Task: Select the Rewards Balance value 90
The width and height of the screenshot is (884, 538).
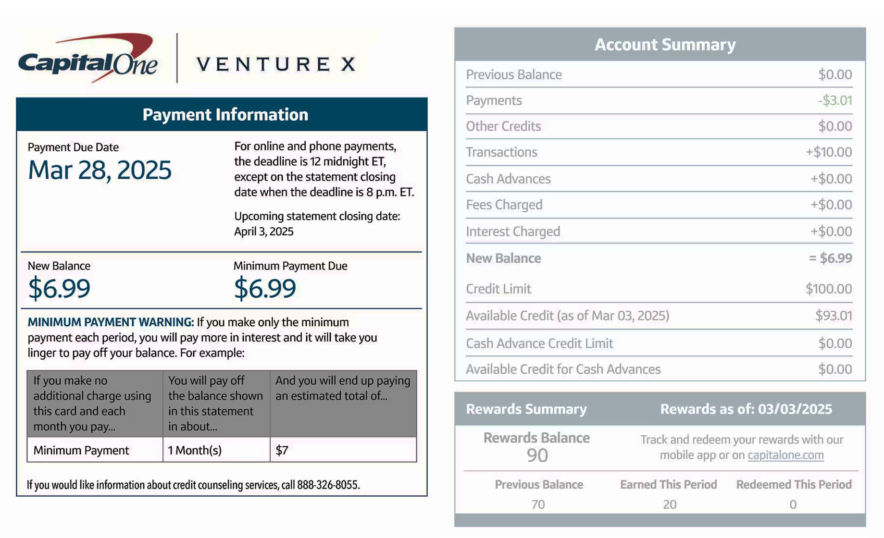Action: click(537, 455)
